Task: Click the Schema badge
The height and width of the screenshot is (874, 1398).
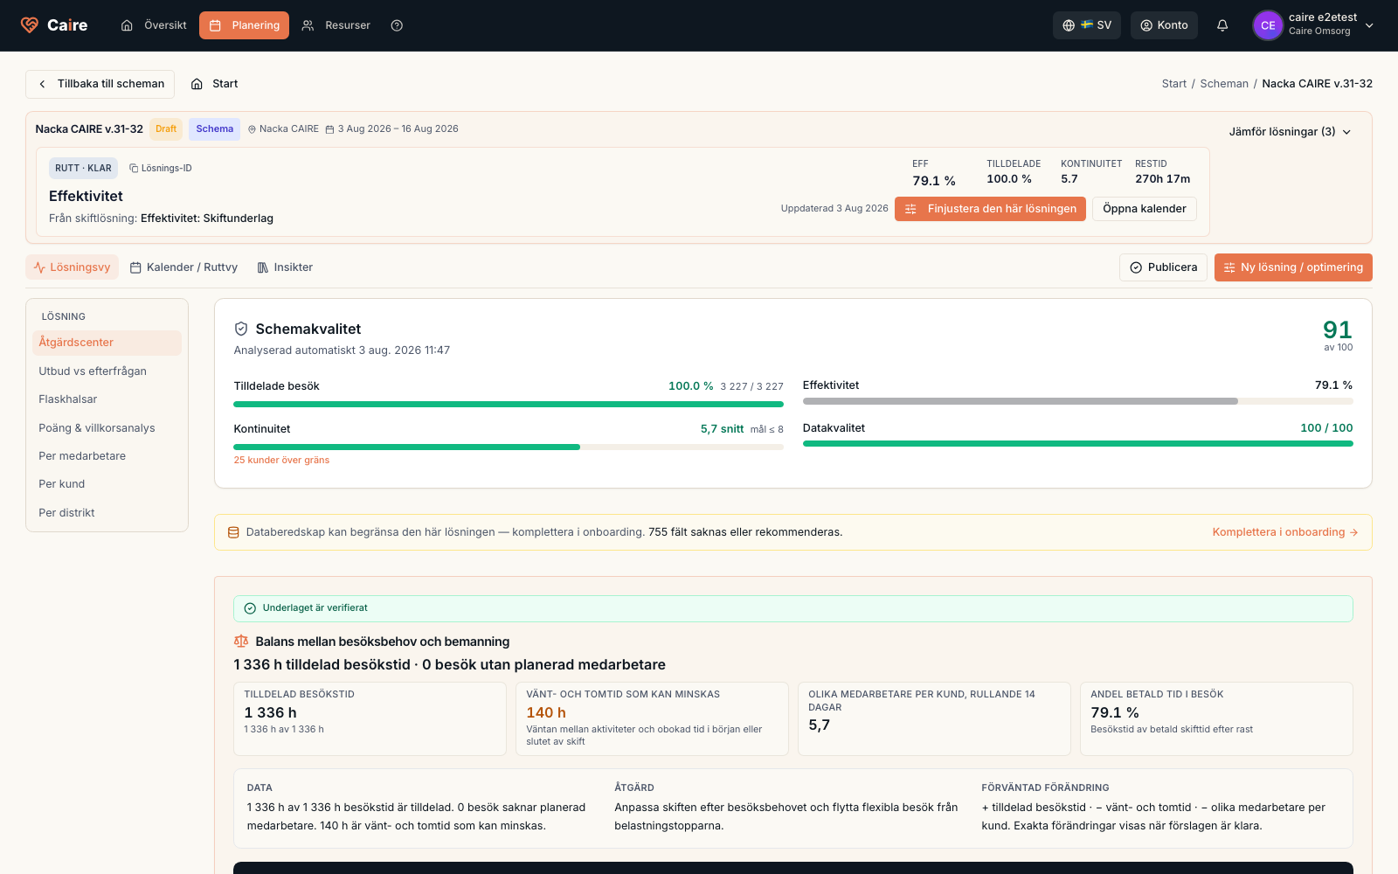Action: point(215,129)
